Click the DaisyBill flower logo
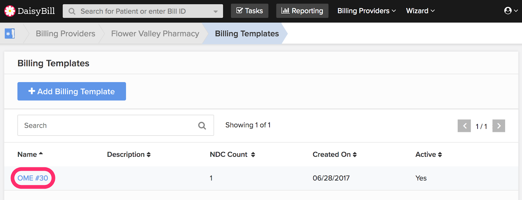Screen dimensions: 522x200 10,11
